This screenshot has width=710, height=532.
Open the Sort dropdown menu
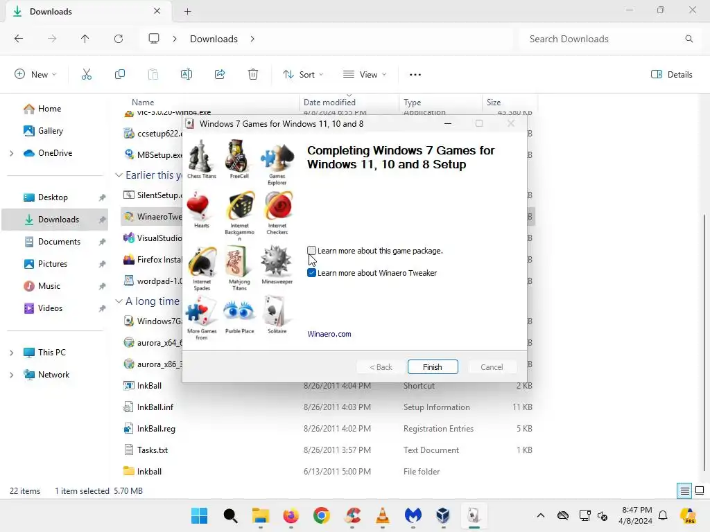tap(303, 75)
